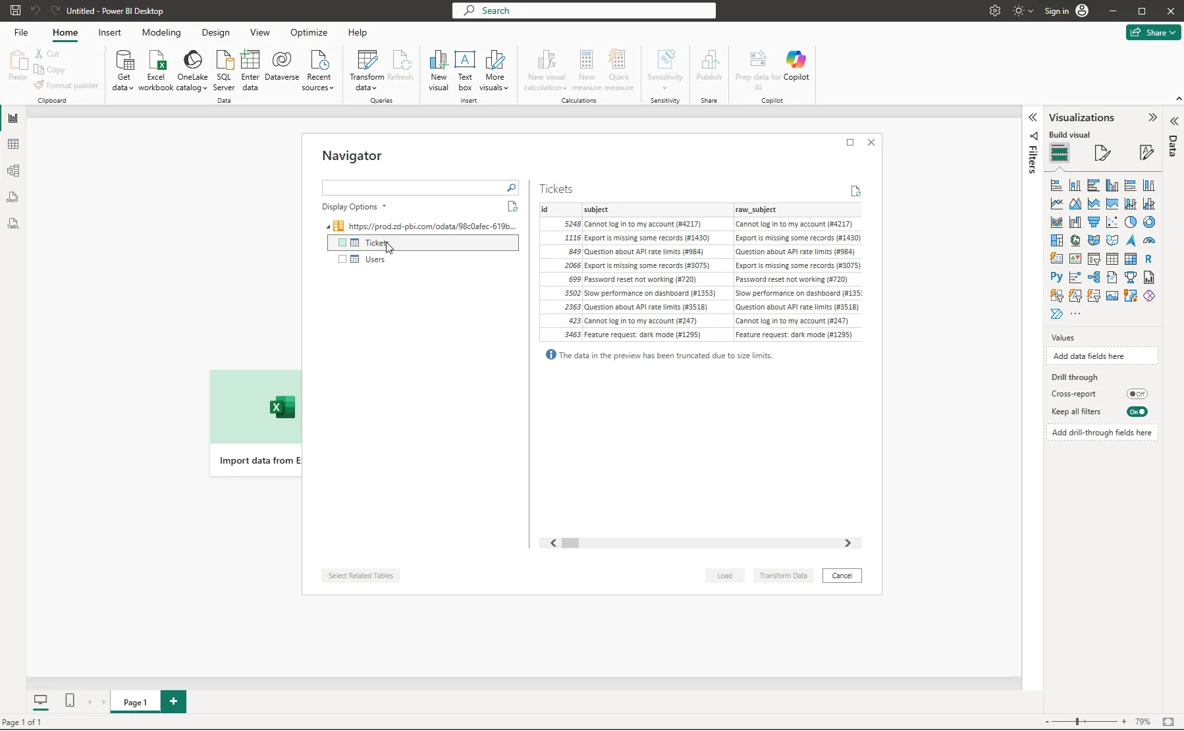The height and width of the screenshot is (731, 1184).
Task: Save the report with disk icon
Action: tap(15, 11)
